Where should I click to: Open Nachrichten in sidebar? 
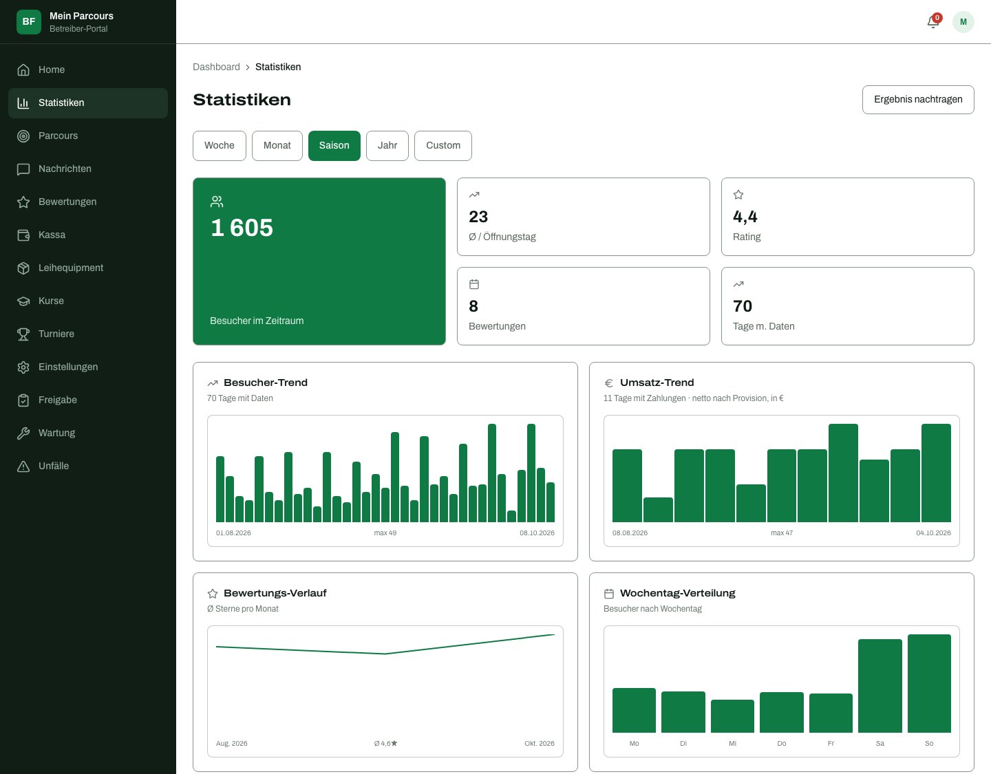[88, 169]
